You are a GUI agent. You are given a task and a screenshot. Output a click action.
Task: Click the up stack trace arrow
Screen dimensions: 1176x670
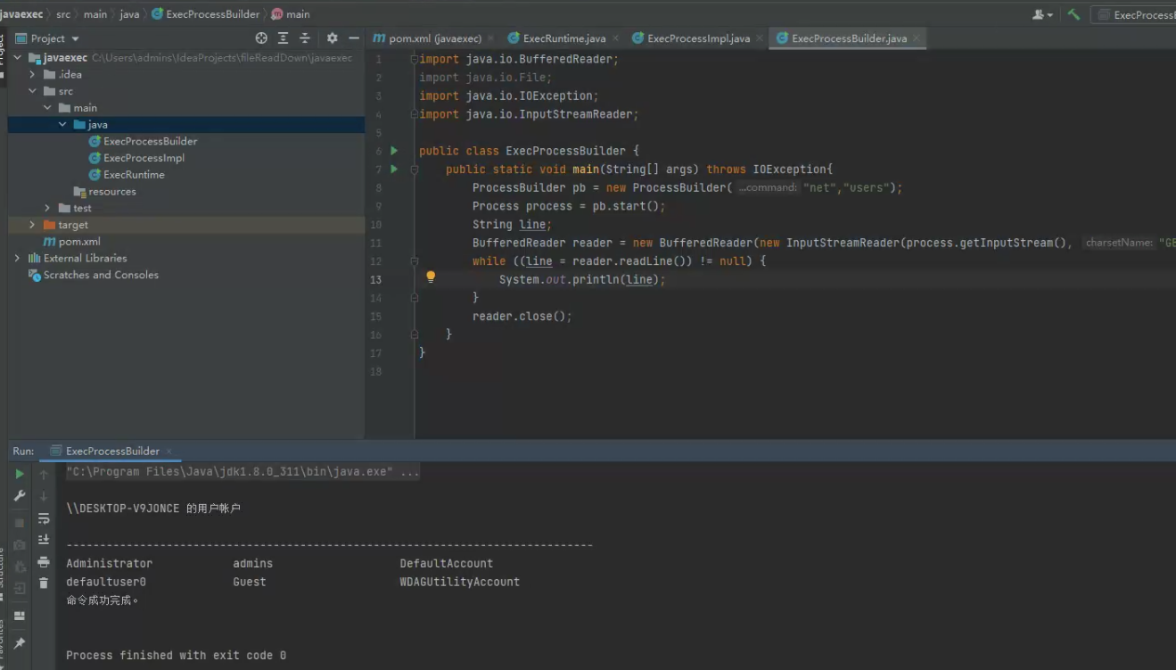pyautogui.click(x=44, y=475)
